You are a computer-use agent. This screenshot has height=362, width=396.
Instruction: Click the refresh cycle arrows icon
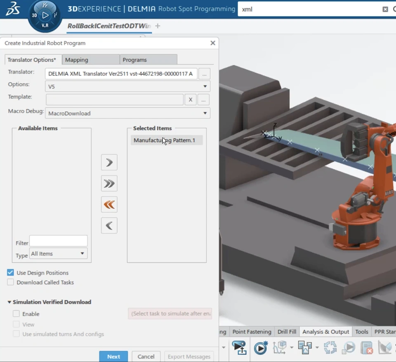tap(330, 348)
